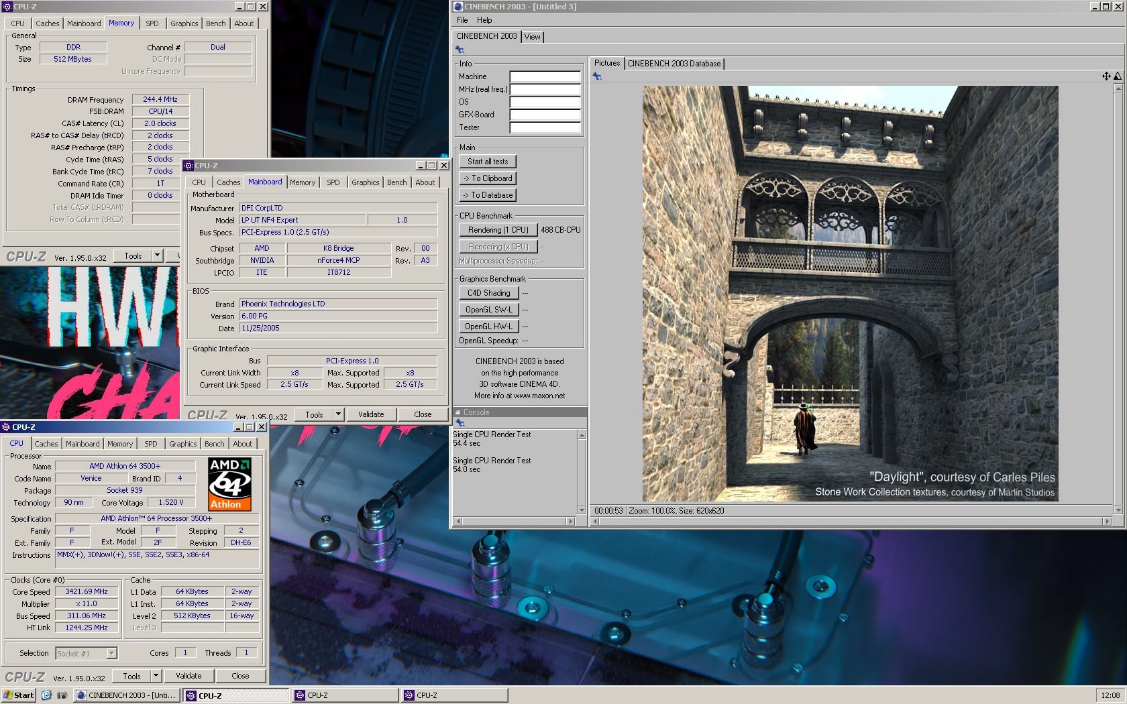Switch to the CINEBENCH 2003 taskbar button
Screen dimensions: 1127x704
pyautogui.click(x=127, y=695)
